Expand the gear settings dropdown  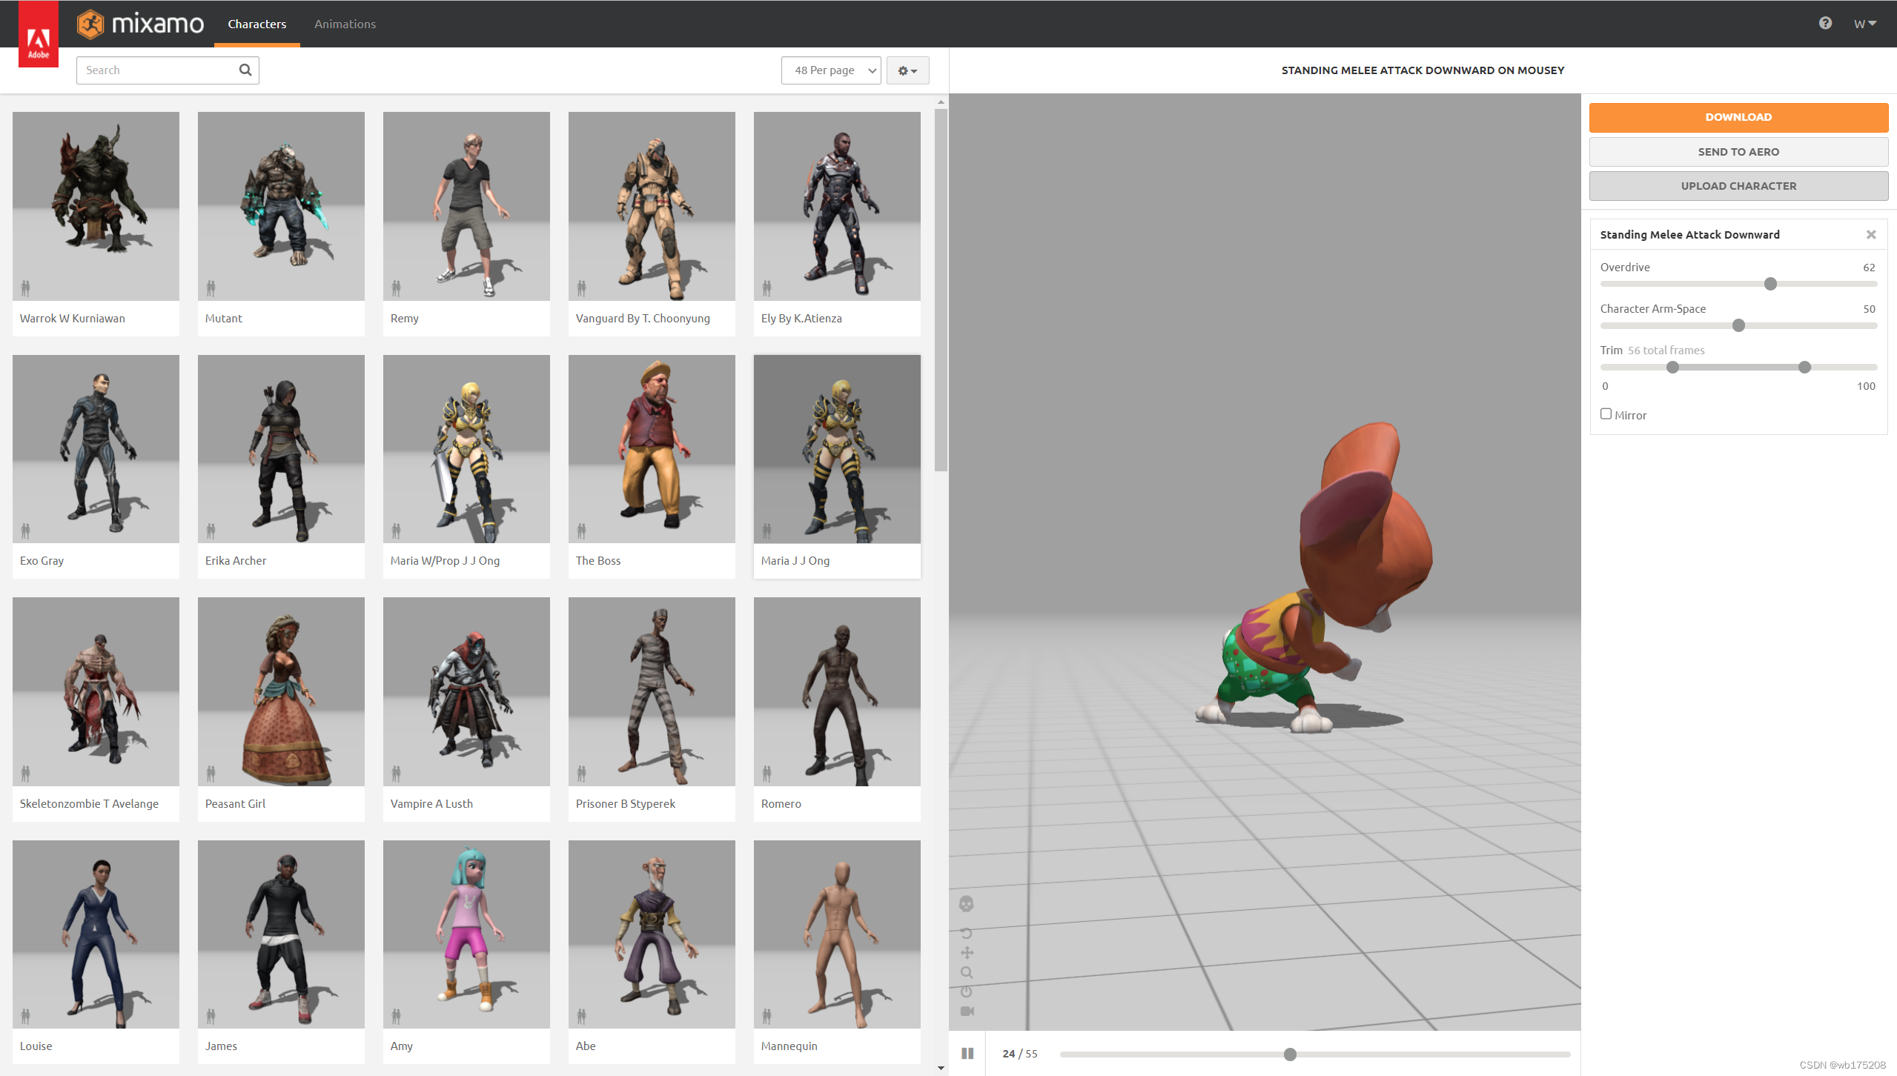pyautogui.click(x=907, y=70)
